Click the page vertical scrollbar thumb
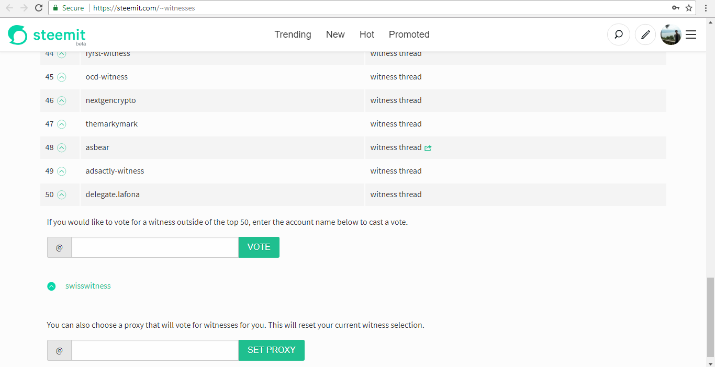This screenshot has width=715, height=367. click(710, 316)
